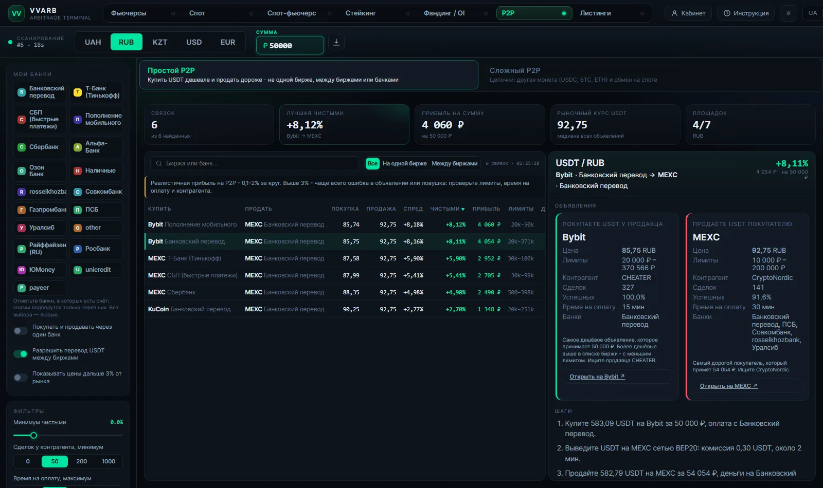The width and height of the screenshot is (823, 488).
Task: Select the payeer bank chip
Action: point(40,288)
